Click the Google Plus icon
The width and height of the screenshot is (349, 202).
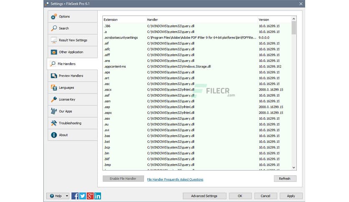coord(90,196)
